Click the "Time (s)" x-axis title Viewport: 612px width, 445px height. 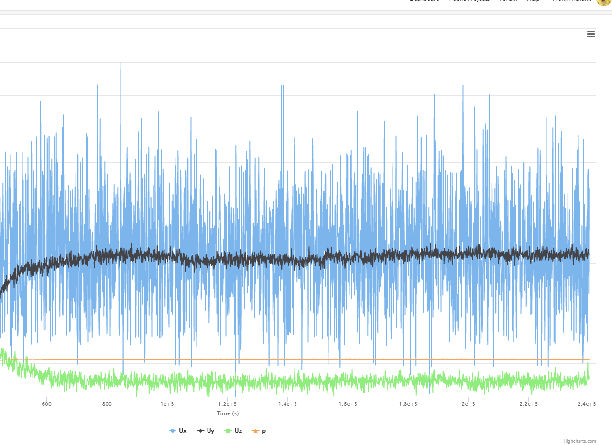tap(228, 413)
